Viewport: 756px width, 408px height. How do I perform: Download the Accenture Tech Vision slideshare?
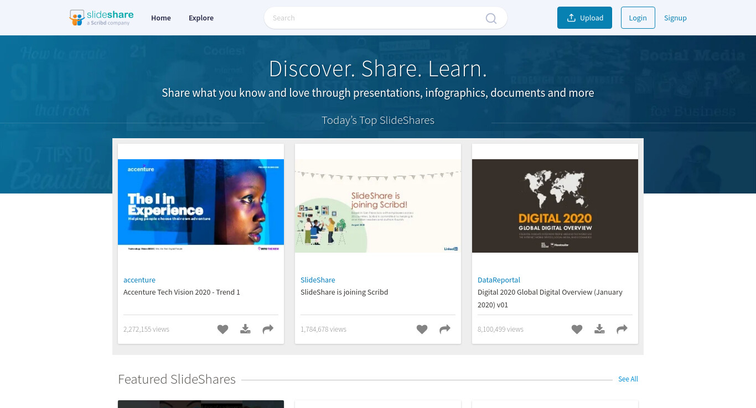(x=245, y=329)
